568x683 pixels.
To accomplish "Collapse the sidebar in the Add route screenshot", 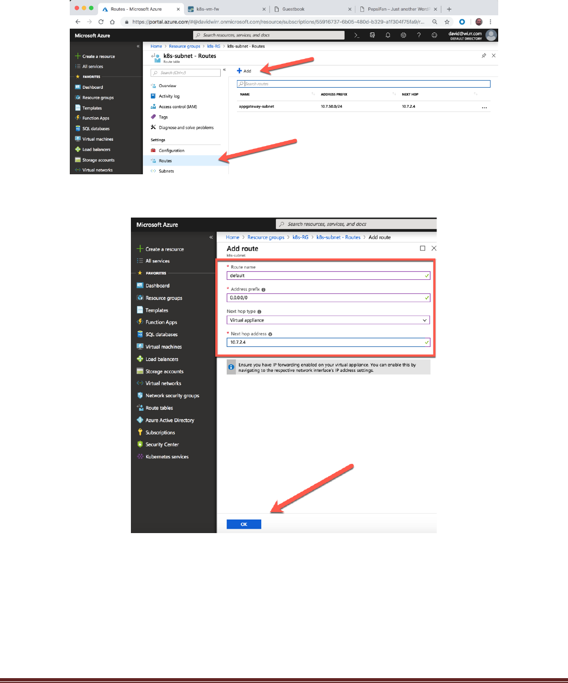I will 211,238.
